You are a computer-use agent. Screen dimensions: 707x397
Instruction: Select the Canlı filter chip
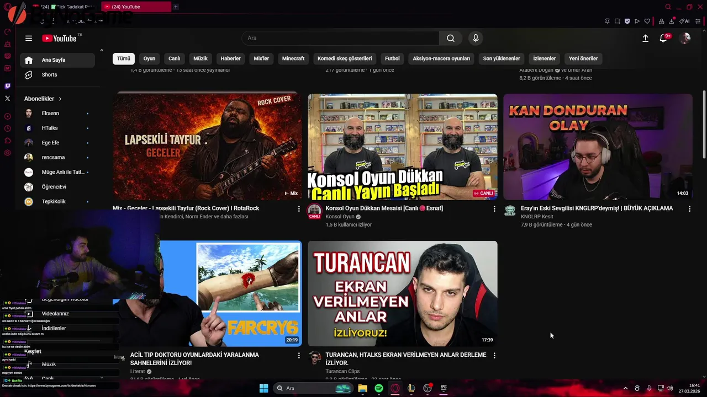coord(175,58)
